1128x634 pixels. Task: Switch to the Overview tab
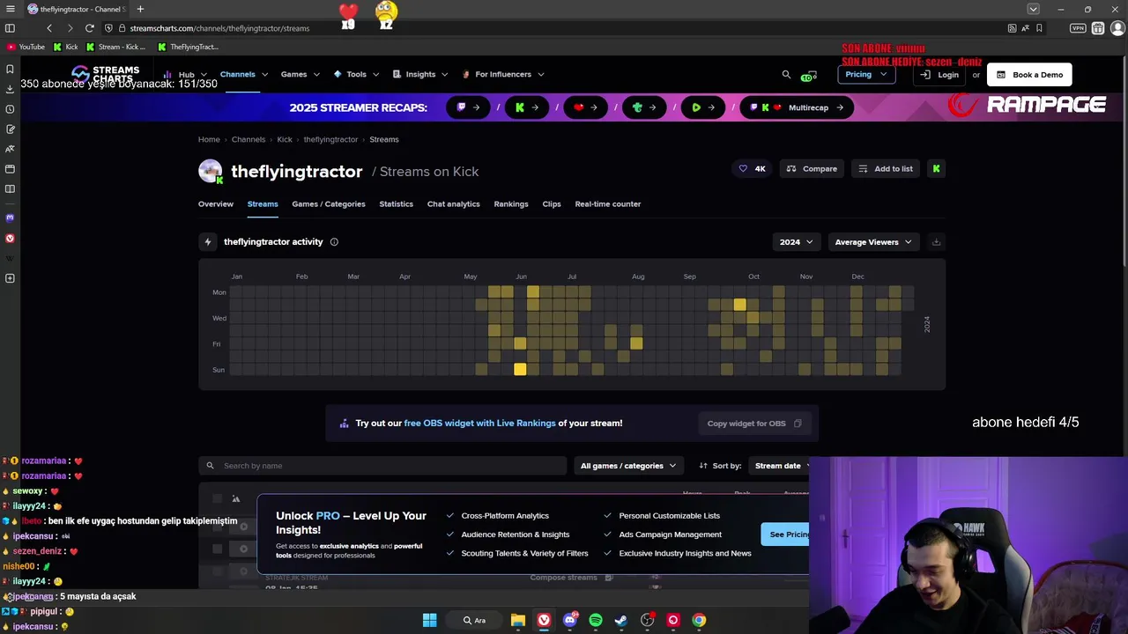click(216, 203)
